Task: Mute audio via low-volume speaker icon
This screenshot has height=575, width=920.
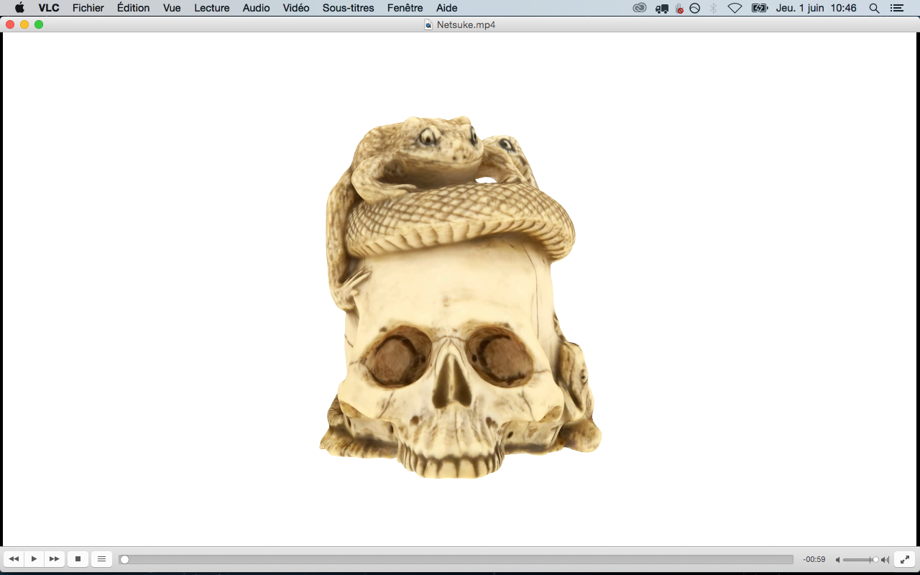Action: point(837,560)
